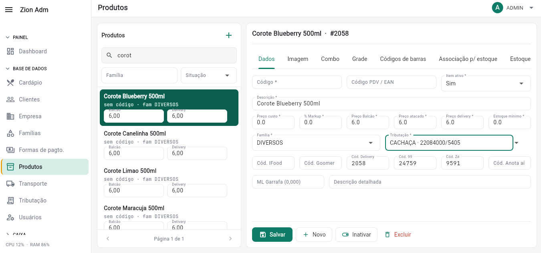This screenshot has width=541, height=253.
Task: Open Clientes from the sidebar
Action: 45,99
